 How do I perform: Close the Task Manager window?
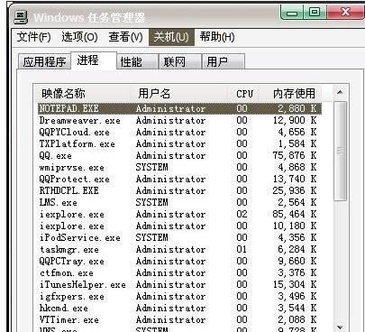tap(346, 13)
